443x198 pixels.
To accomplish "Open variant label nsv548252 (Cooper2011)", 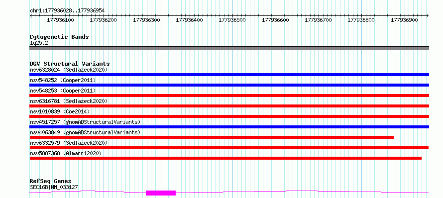I will click(63, 80).
